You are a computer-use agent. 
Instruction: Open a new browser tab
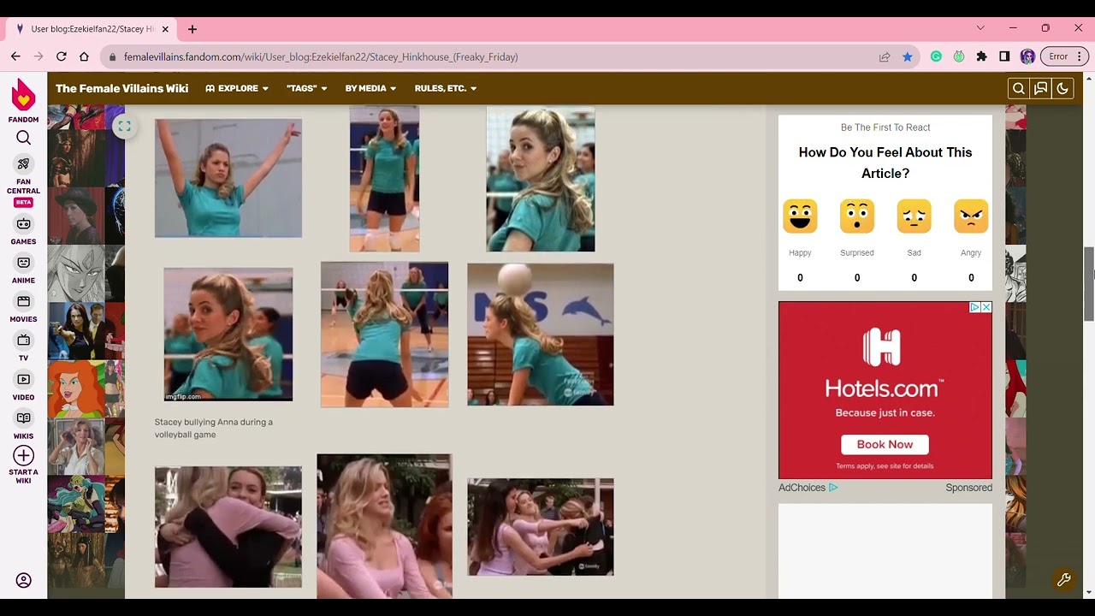192,29
